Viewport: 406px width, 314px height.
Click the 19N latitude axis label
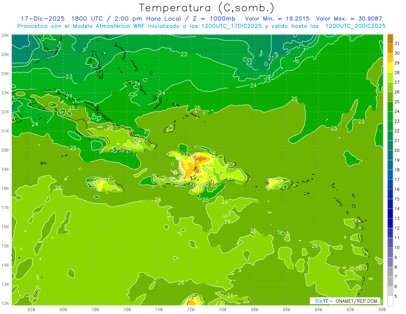[5, 169]
